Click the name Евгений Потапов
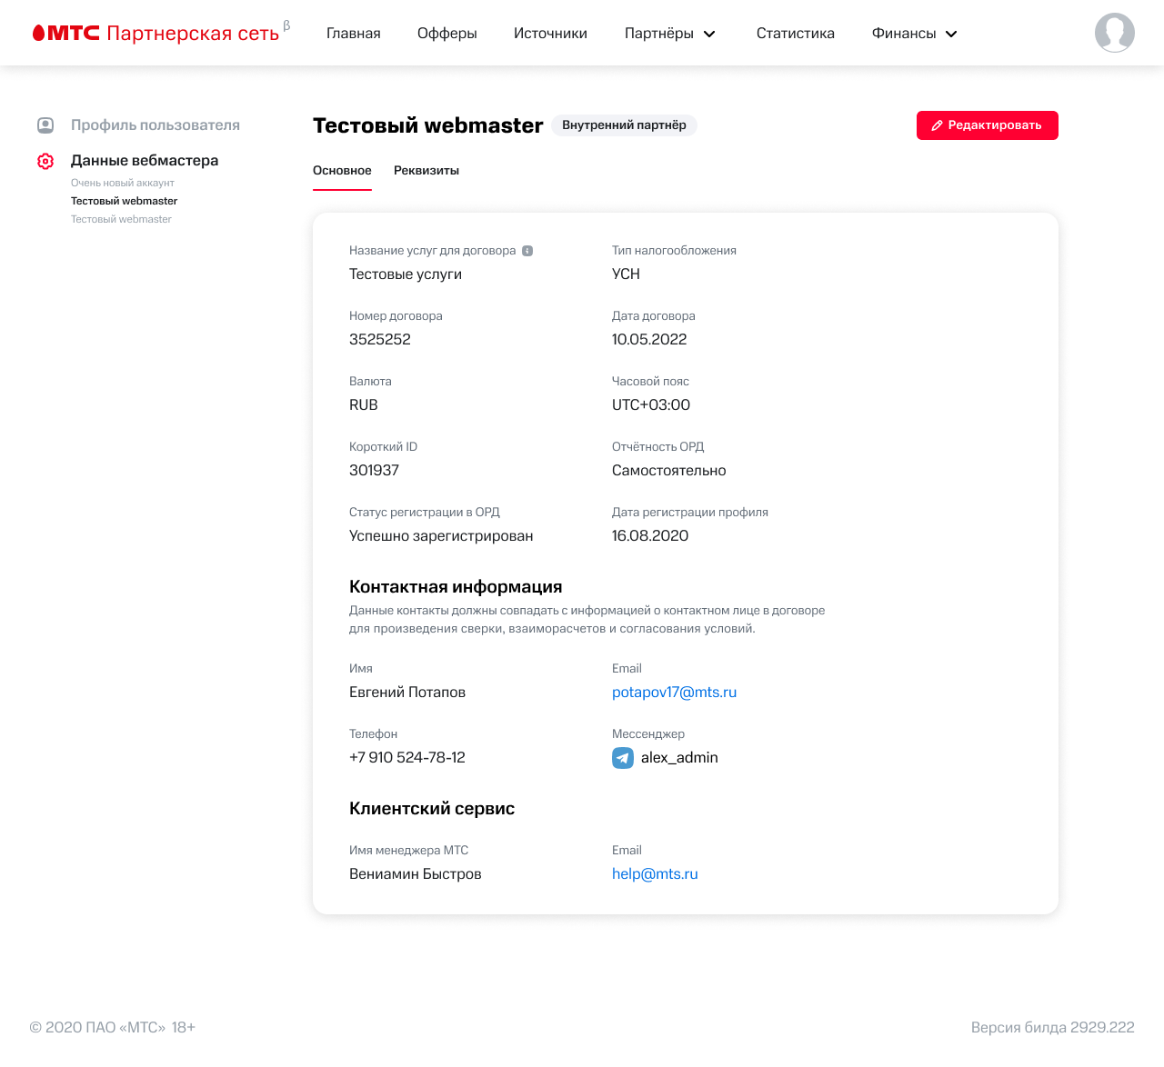 tap(407, 693)
